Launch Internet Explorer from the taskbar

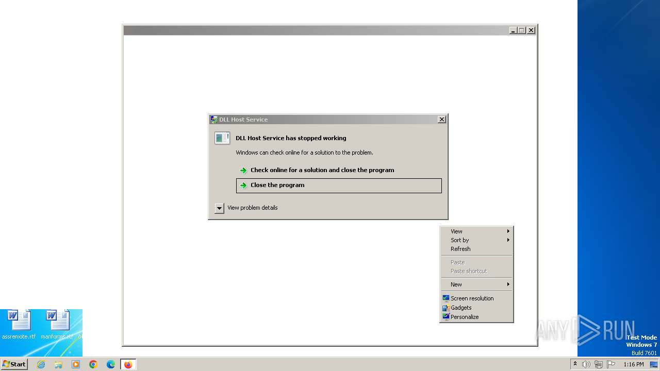click(x=41, y=364)
